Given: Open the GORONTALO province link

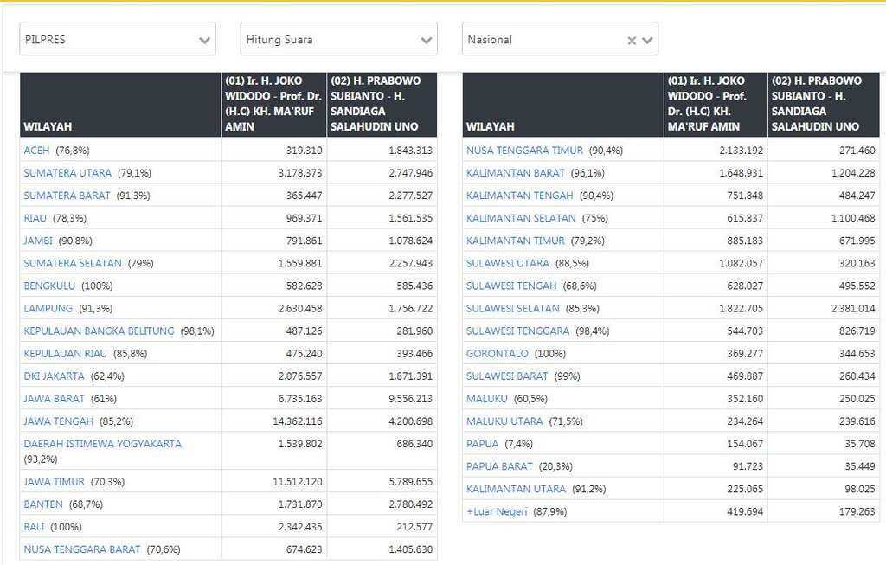Looking at the screenshot, I should coord(498,354).
